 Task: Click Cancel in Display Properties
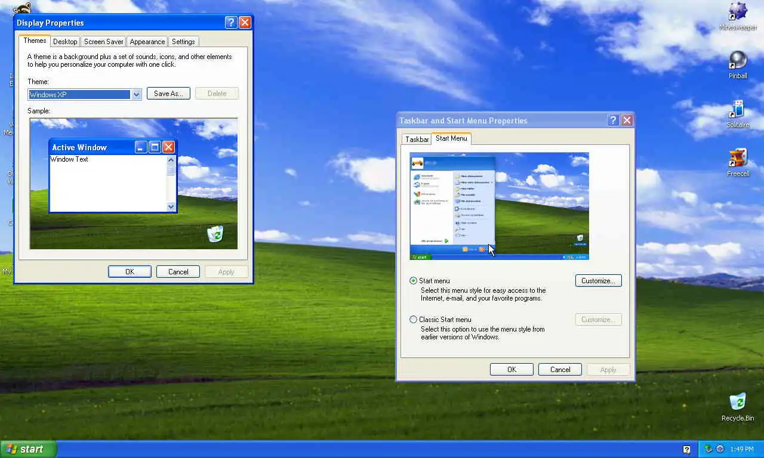(x=178, y=271)
